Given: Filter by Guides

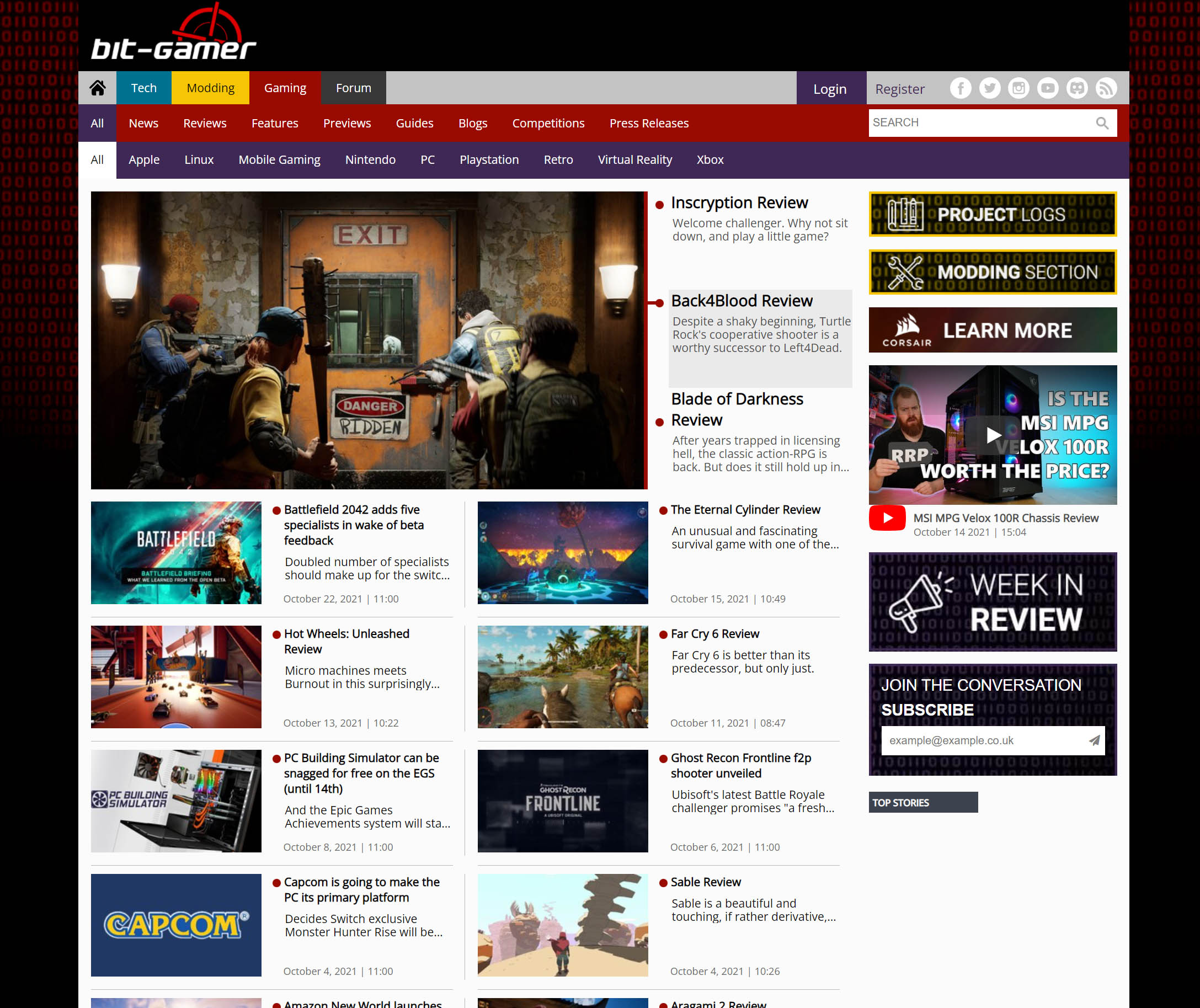Looking at the screenshot, I should (x=414, y=123).
